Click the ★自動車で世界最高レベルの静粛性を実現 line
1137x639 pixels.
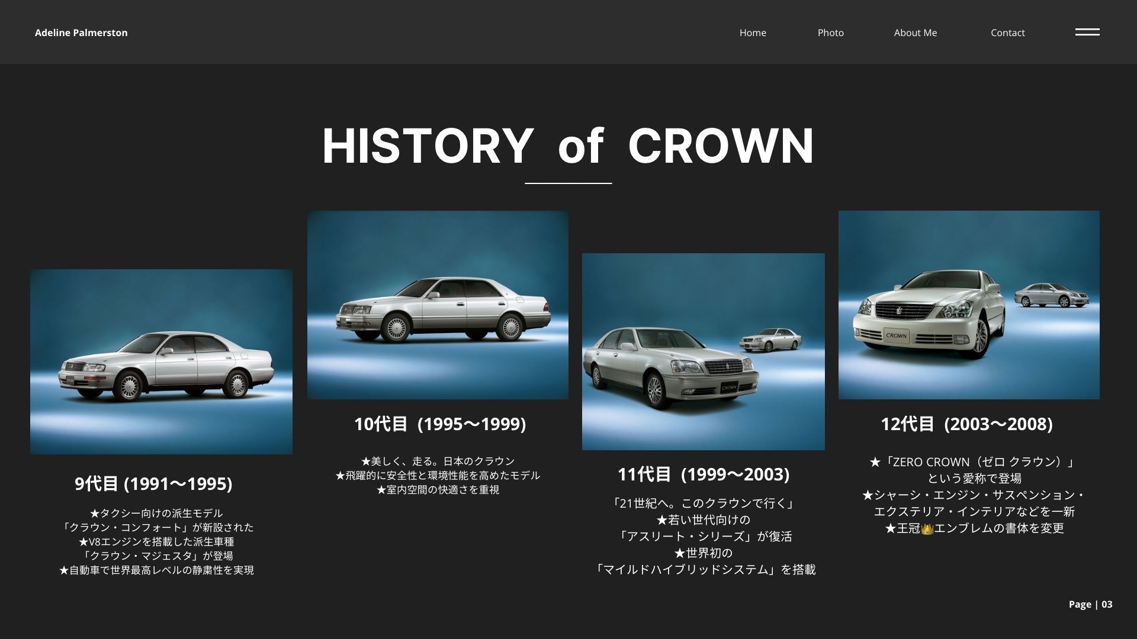[x=156, y=570]
